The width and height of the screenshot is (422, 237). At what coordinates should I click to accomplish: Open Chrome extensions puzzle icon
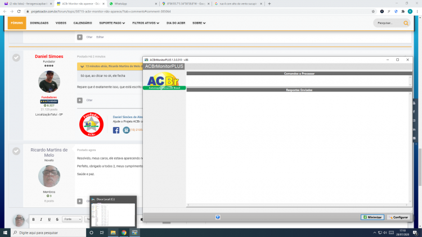click(x=403, y=11)
